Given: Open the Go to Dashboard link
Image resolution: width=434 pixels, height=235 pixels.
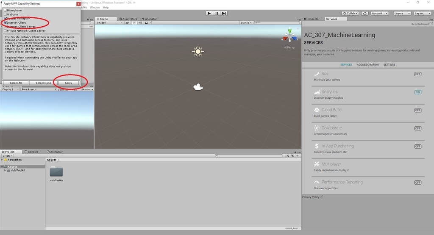Looking at the screenshot, I should pos(422,24).
